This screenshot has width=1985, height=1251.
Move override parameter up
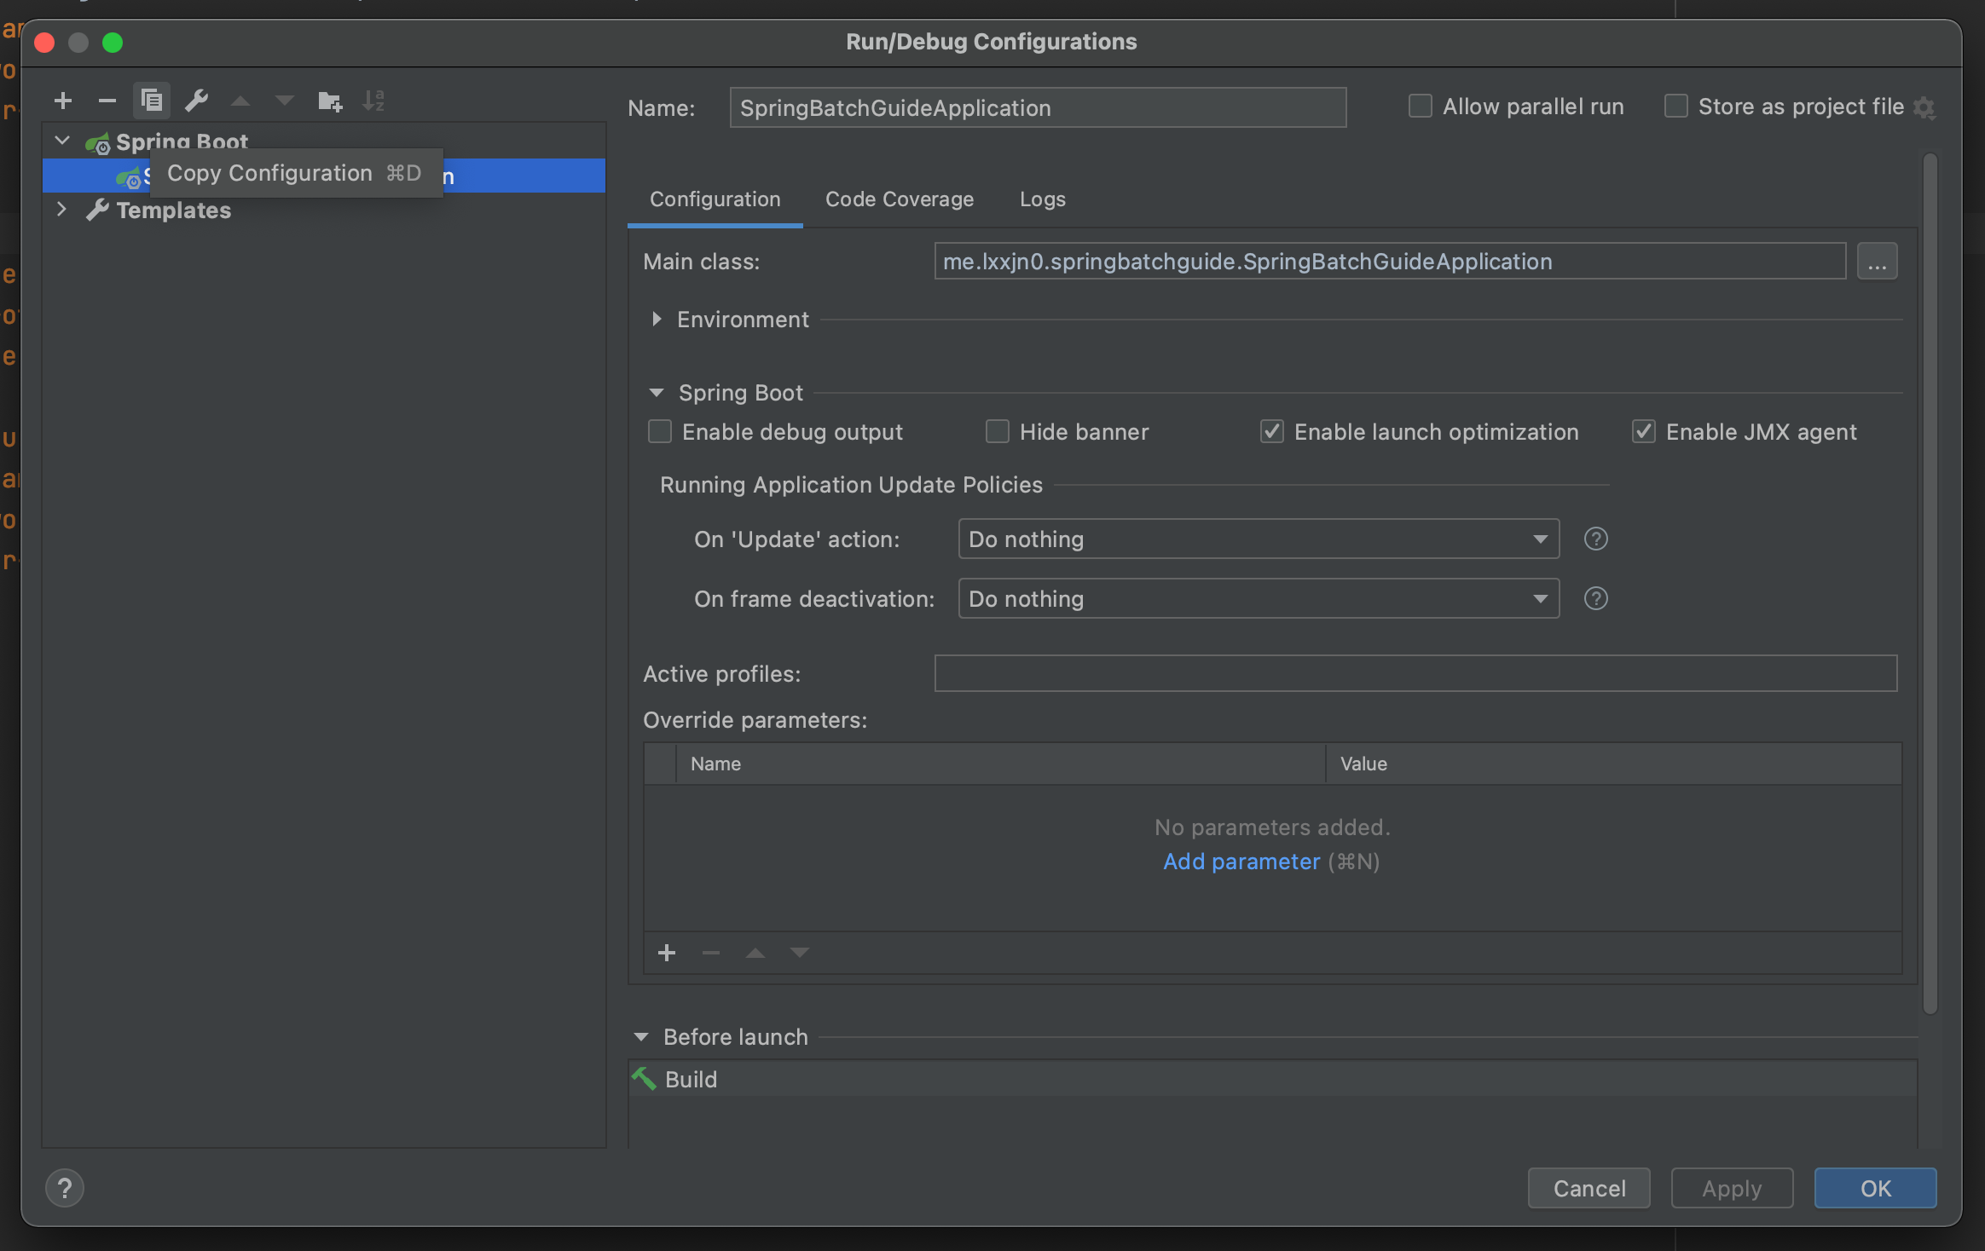tap(755, 953)
